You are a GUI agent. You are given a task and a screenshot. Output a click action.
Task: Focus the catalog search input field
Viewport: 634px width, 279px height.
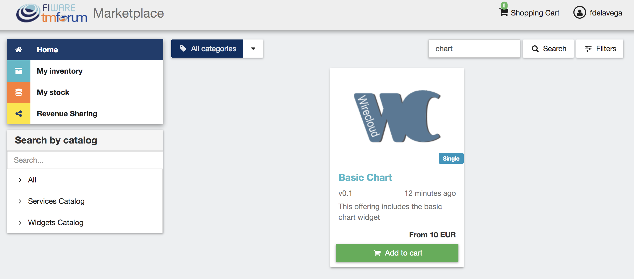click(85, 160)
